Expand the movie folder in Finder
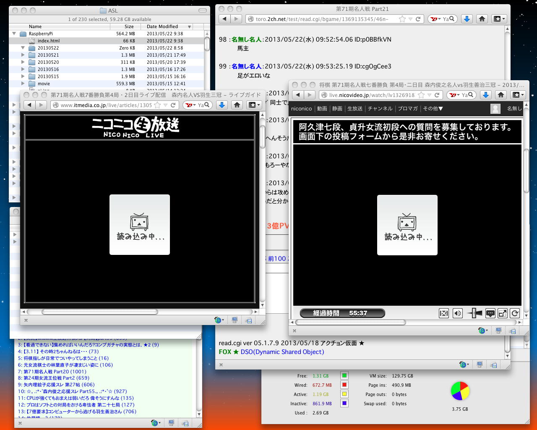Screen dimensions: 537x430 [23, 84]
